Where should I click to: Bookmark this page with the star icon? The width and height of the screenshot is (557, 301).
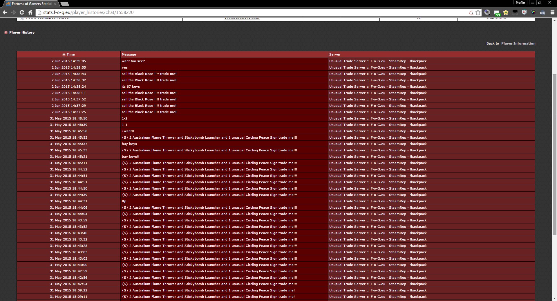coord(478,12)
